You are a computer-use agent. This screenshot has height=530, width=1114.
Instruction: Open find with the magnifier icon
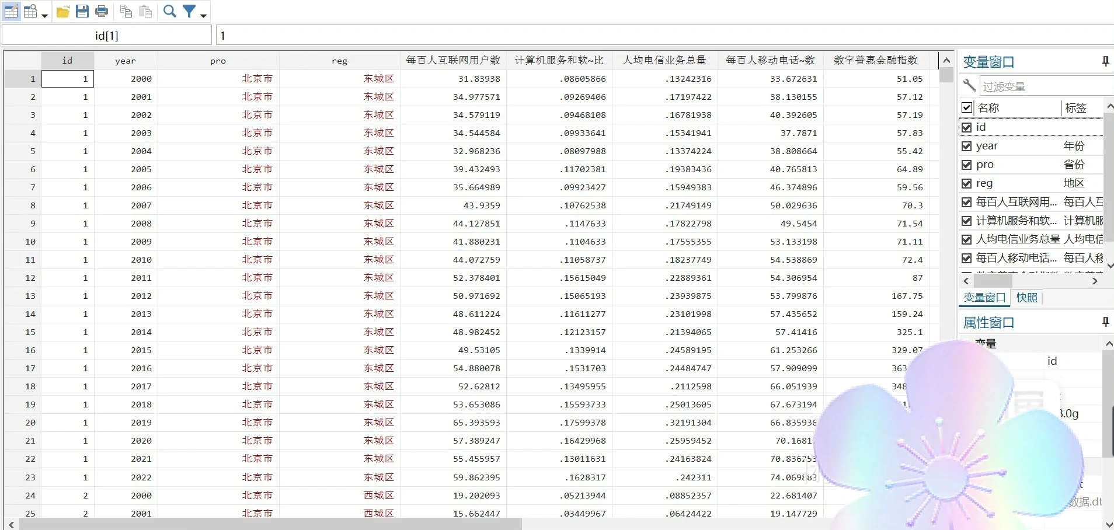tap(169, 11)
